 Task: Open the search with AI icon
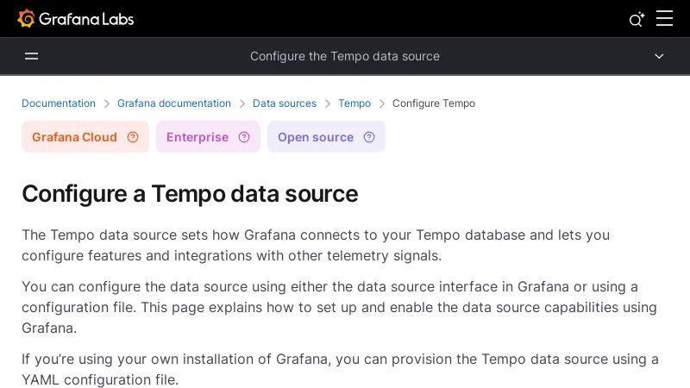637,19
